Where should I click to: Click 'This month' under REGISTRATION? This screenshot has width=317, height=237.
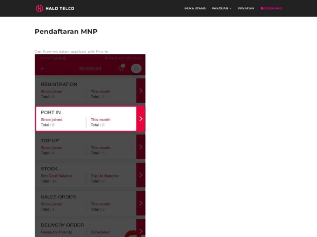pos(100,91)
